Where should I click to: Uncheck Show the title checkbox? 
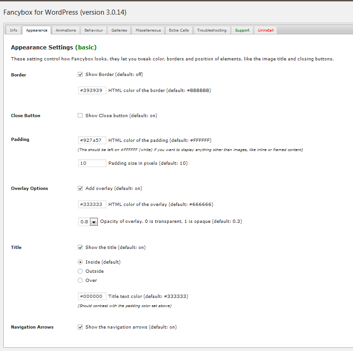coord(80,247)
